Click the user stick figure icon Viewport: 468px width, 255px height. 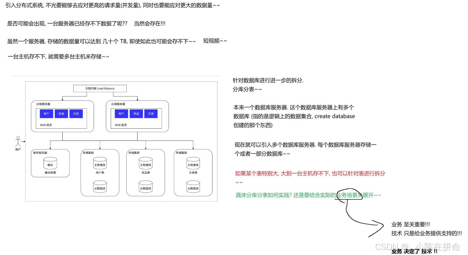click(18, 142)
